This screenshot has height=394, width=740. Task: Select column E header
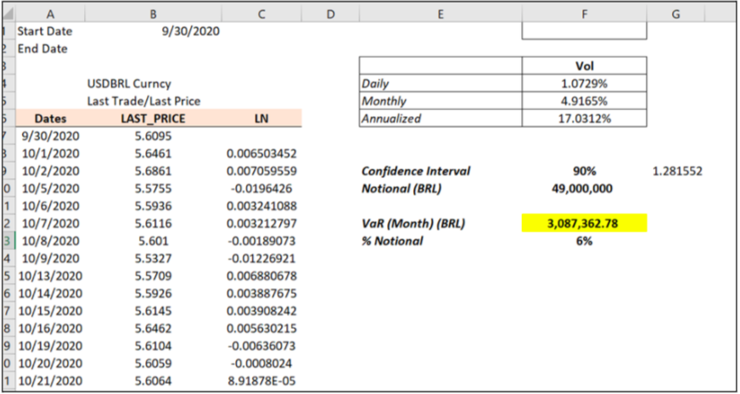(440, 14)
